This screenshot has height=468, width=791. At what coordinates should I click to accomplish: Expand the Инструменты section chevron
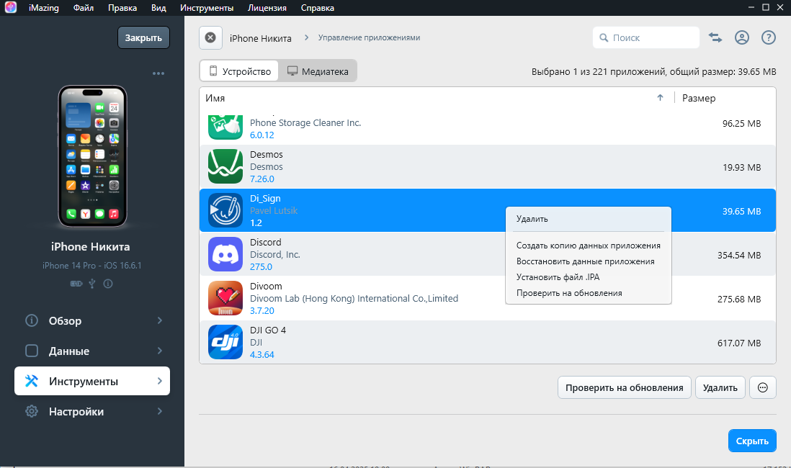[159, 382]
